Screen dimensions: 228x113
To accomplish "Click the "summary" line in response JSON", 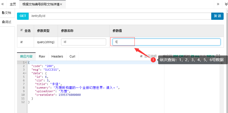I will pos(77,88).
